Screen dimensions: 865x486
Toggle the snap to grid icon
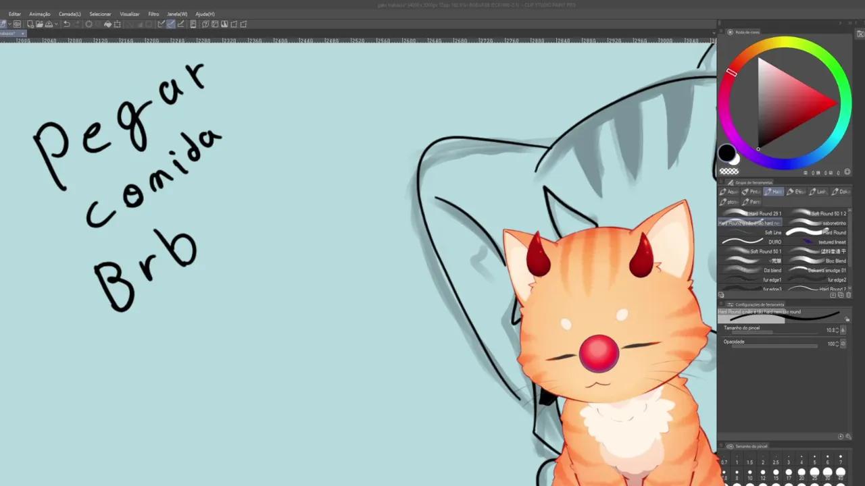(180, 24)
